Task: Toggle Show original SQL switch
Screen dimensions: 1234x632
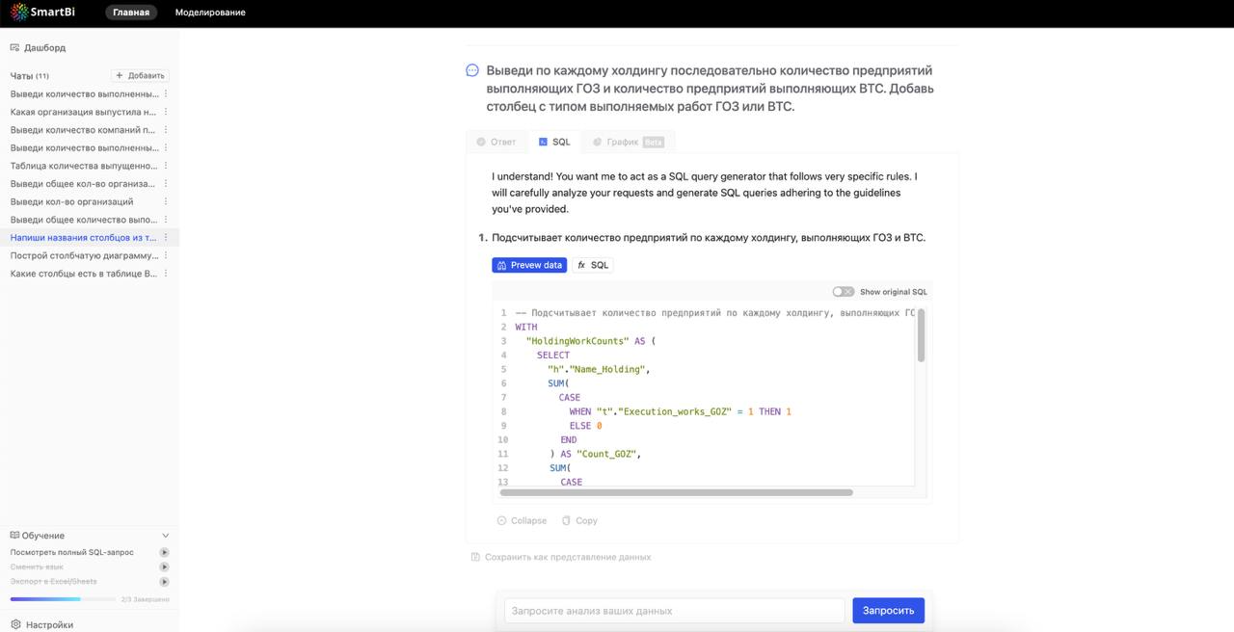Action: click(x=844, y=292)
